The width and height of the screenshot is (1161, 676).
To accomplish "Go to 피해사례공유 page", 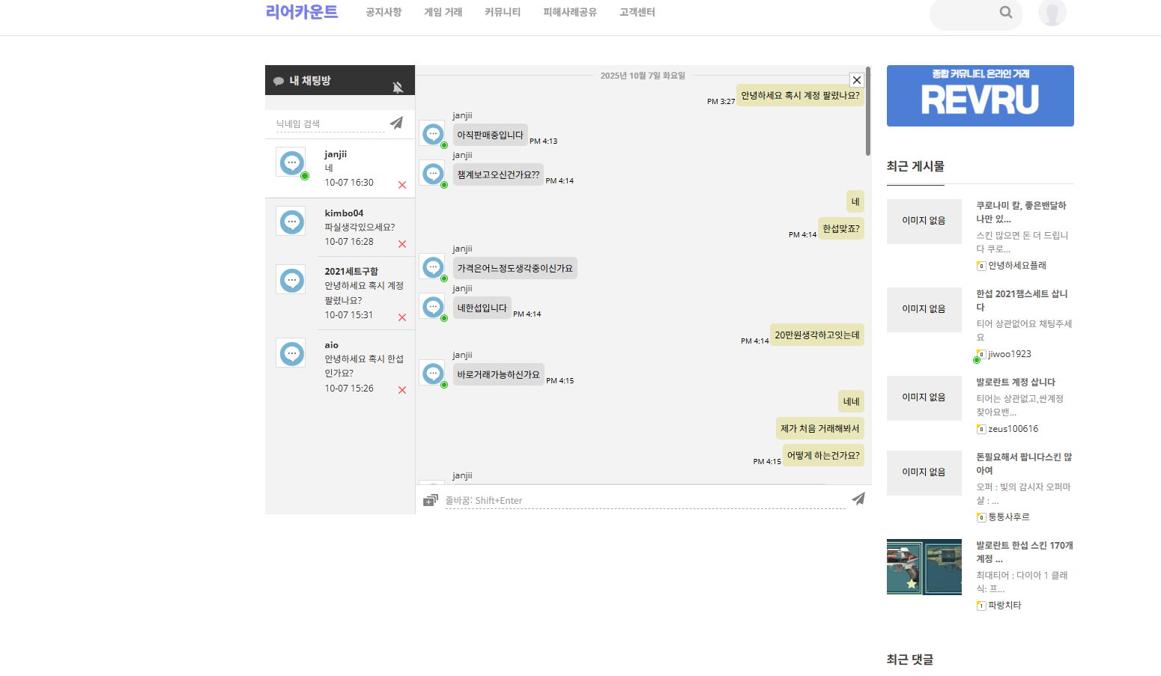I will click(x=570, y=12).
